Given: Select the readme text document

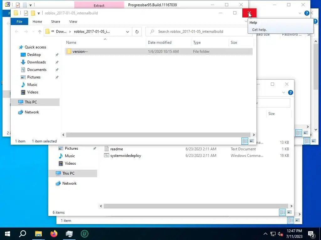Looking at the screenshot, I should pyautogui.click(x=117, y=149).
